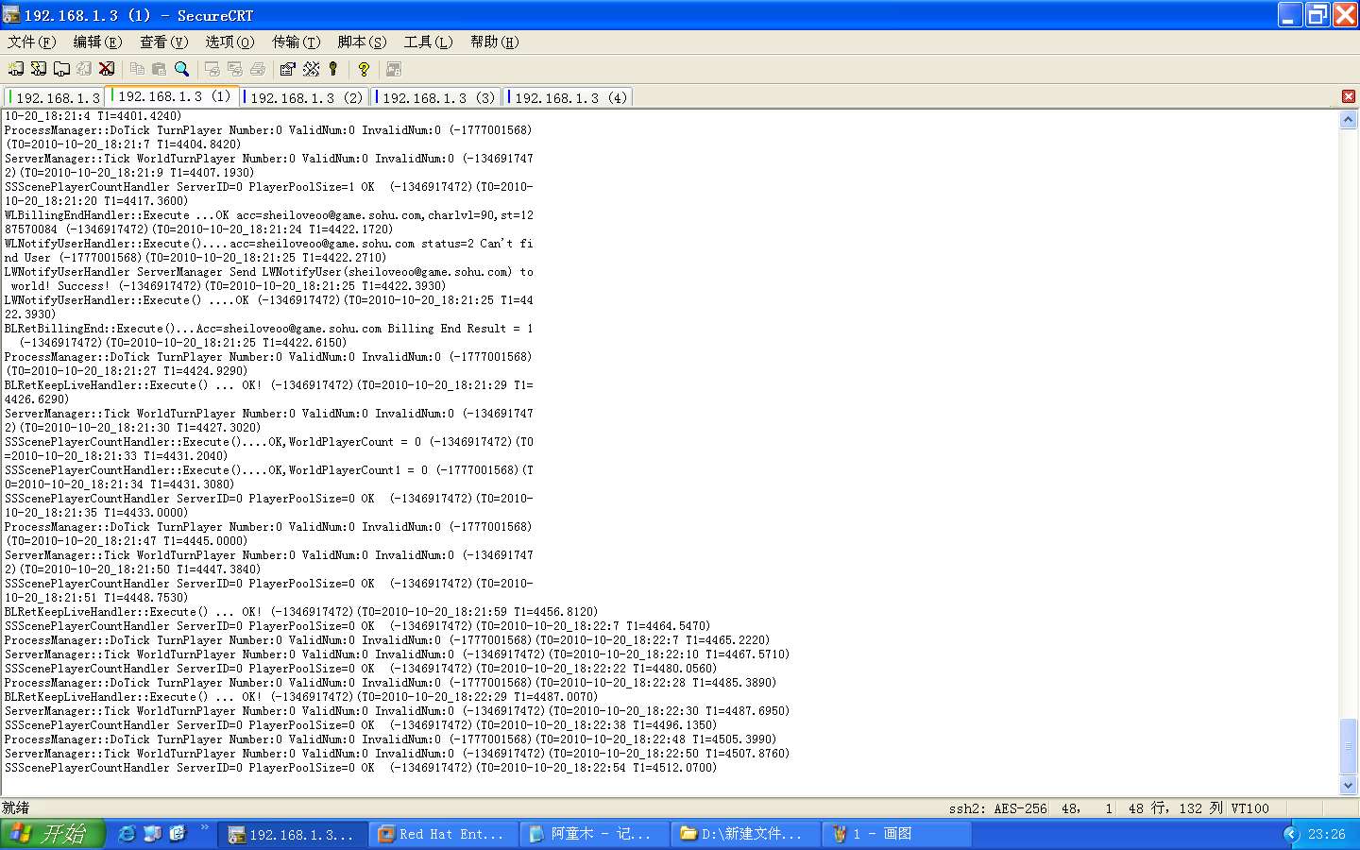Viewport: 1360px width, 850px height.
Task: Click the Connect toolbar icon
Action: 16,69
